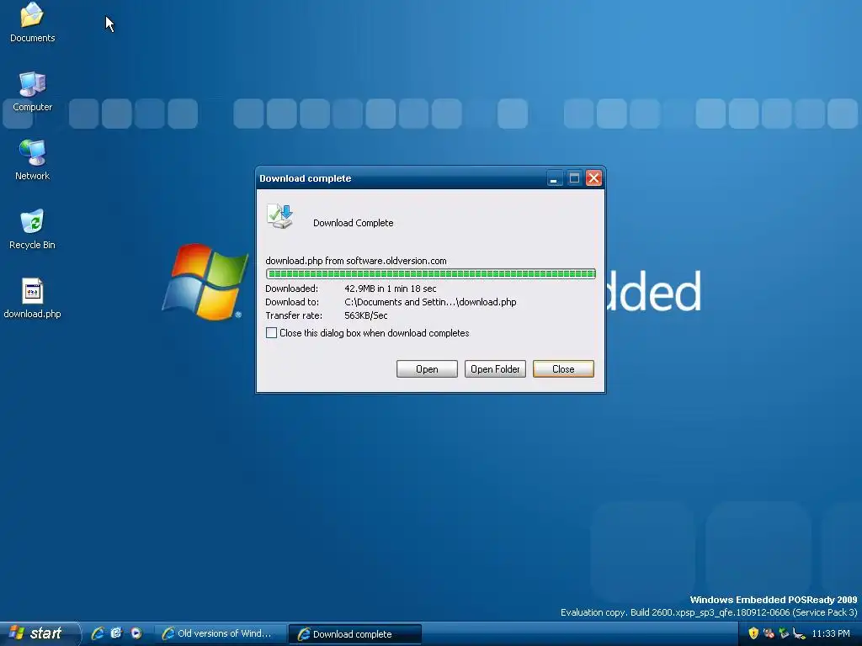Select Download complete taskbar button
This screenshot has height=646, width=862.
(x=354, y=634)
